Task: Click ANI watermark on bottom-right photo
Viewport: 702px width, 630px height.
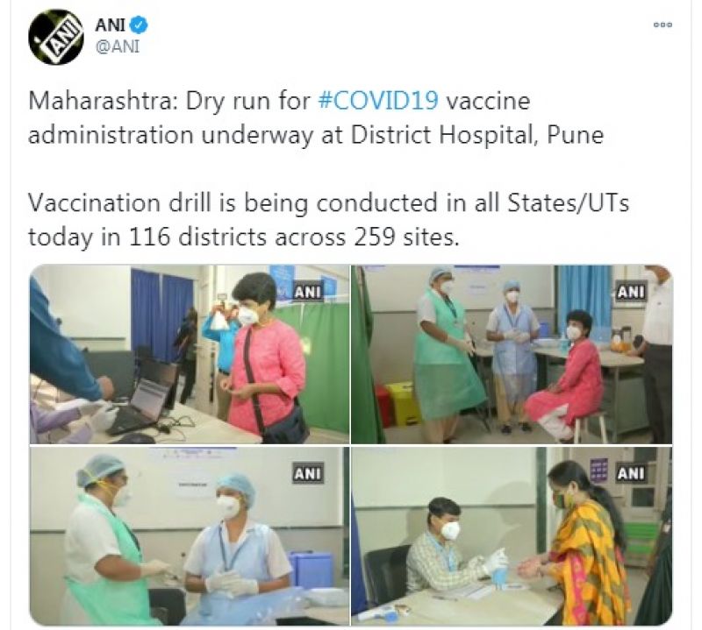Action: point(630,473)
